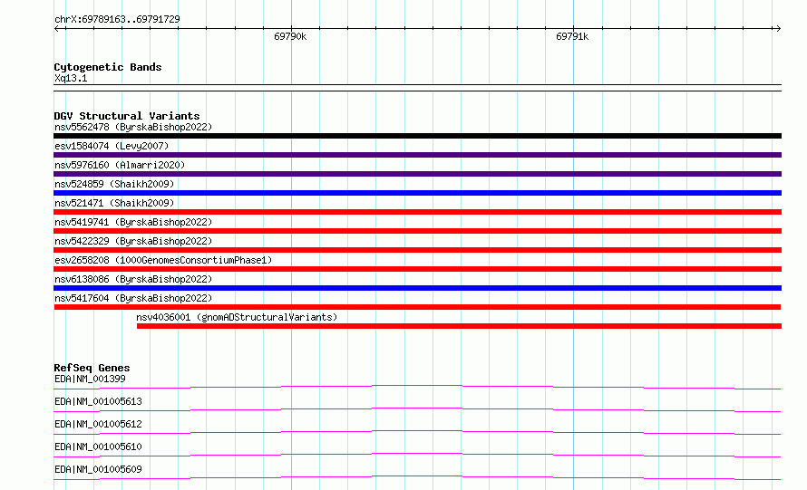Open the esv1584074 (Levy2007) variant label
The width and height of the screenshot is (807, 490).
click(112, 146)
